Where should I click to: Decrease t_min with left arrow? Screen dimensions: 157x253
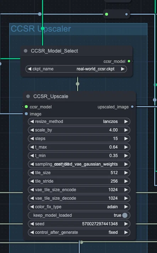pos(32,156)
